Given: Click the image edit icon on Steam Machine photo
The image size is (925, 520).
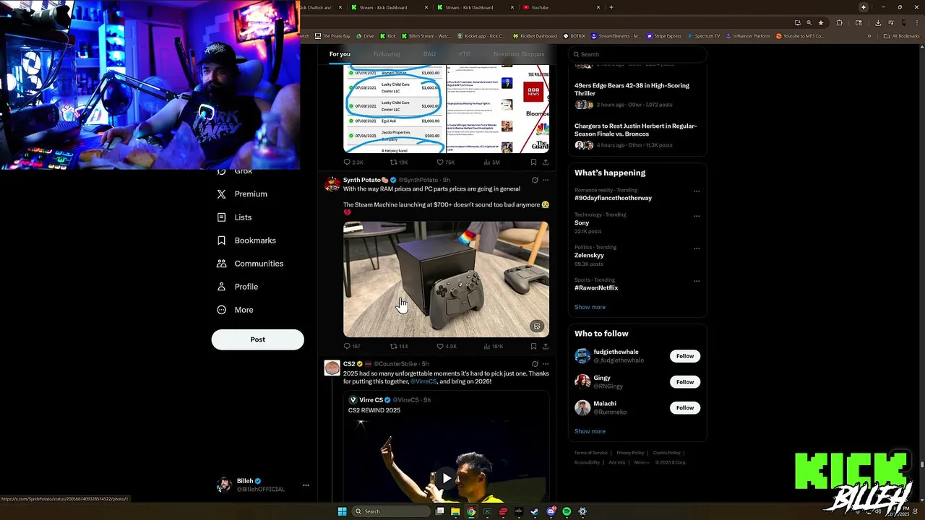Looking at the screenshot, I should (x=537, y=326).
